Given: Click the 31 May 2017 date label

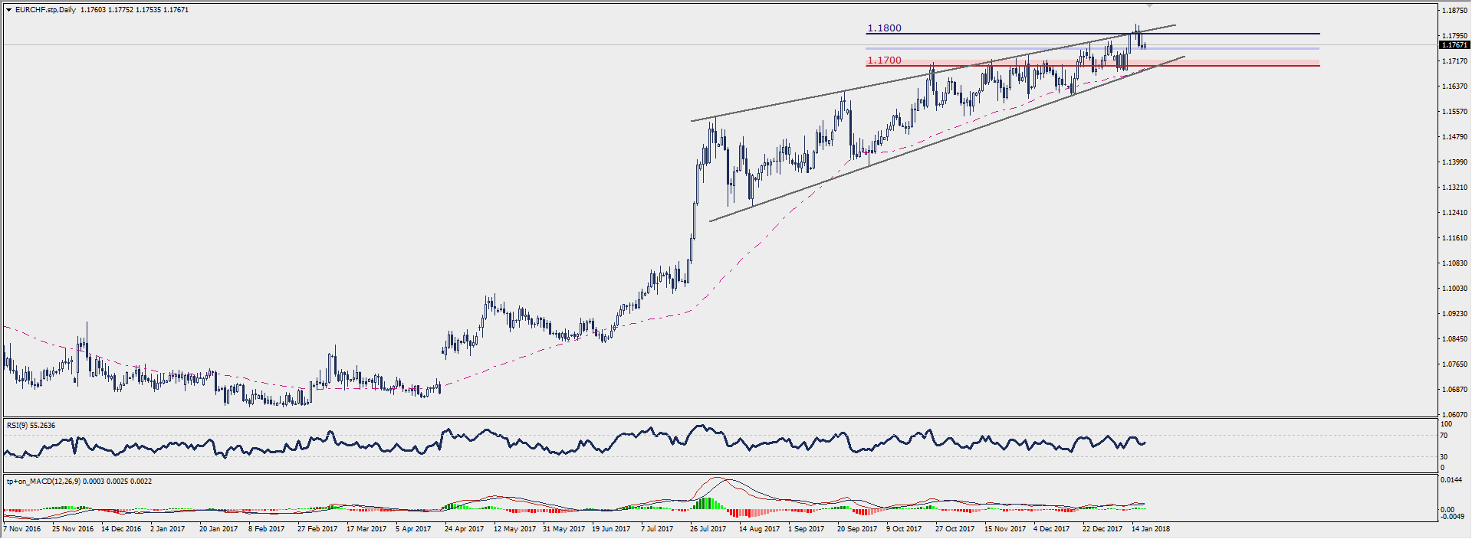Looking at the screenshot, I should pyautogui.click(x=563, y=529).
